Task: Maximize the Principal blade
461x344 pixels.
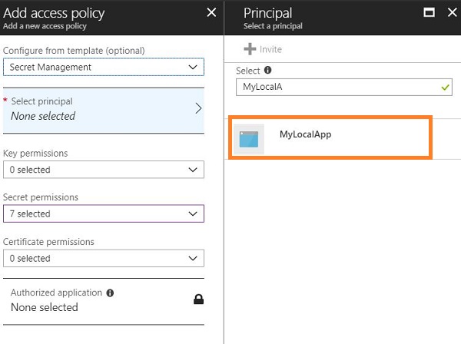Action: 429,12
